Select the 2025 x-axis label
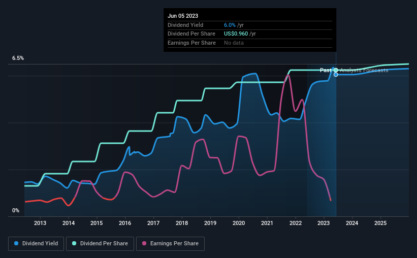The image size is (417, 258). point(380,223)
